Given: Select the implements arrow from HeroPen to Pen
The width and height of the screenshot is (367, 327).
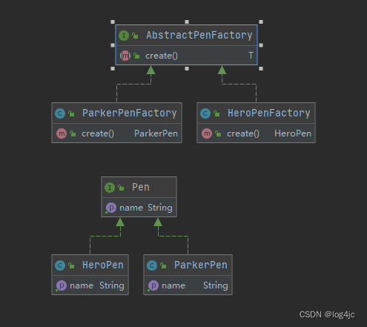Looking at the screenshot, I should tap(105, 236).
